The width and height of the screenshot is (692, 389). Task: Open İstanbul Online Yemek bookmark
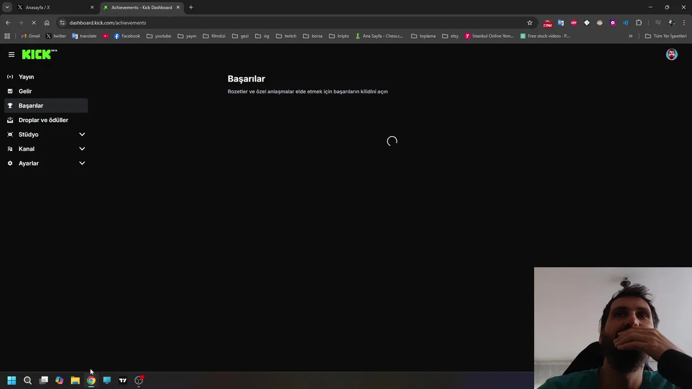point(489,36)
